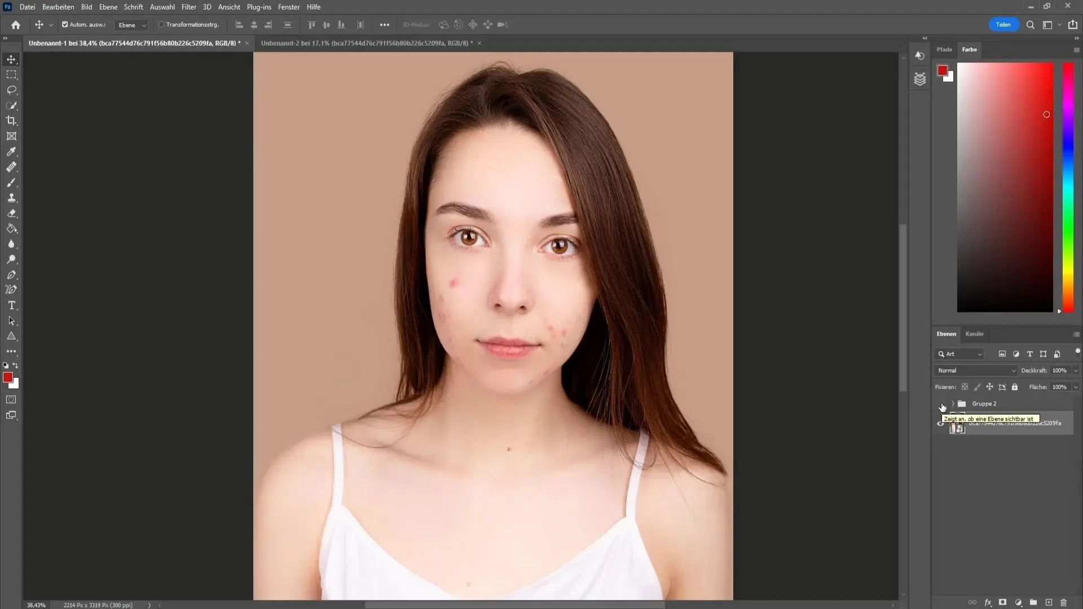
Task: Click the search magnifier icon
Action: pyautogui.click(x=1030, y=25)
